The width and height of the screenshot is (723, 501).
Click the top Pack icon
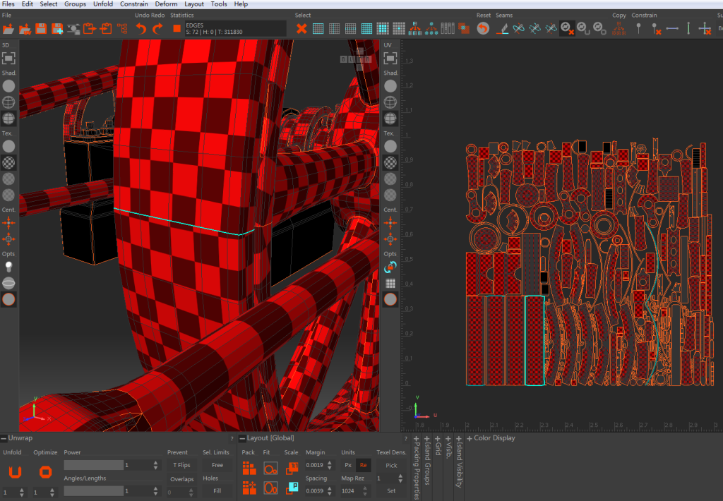click(249, 469)
